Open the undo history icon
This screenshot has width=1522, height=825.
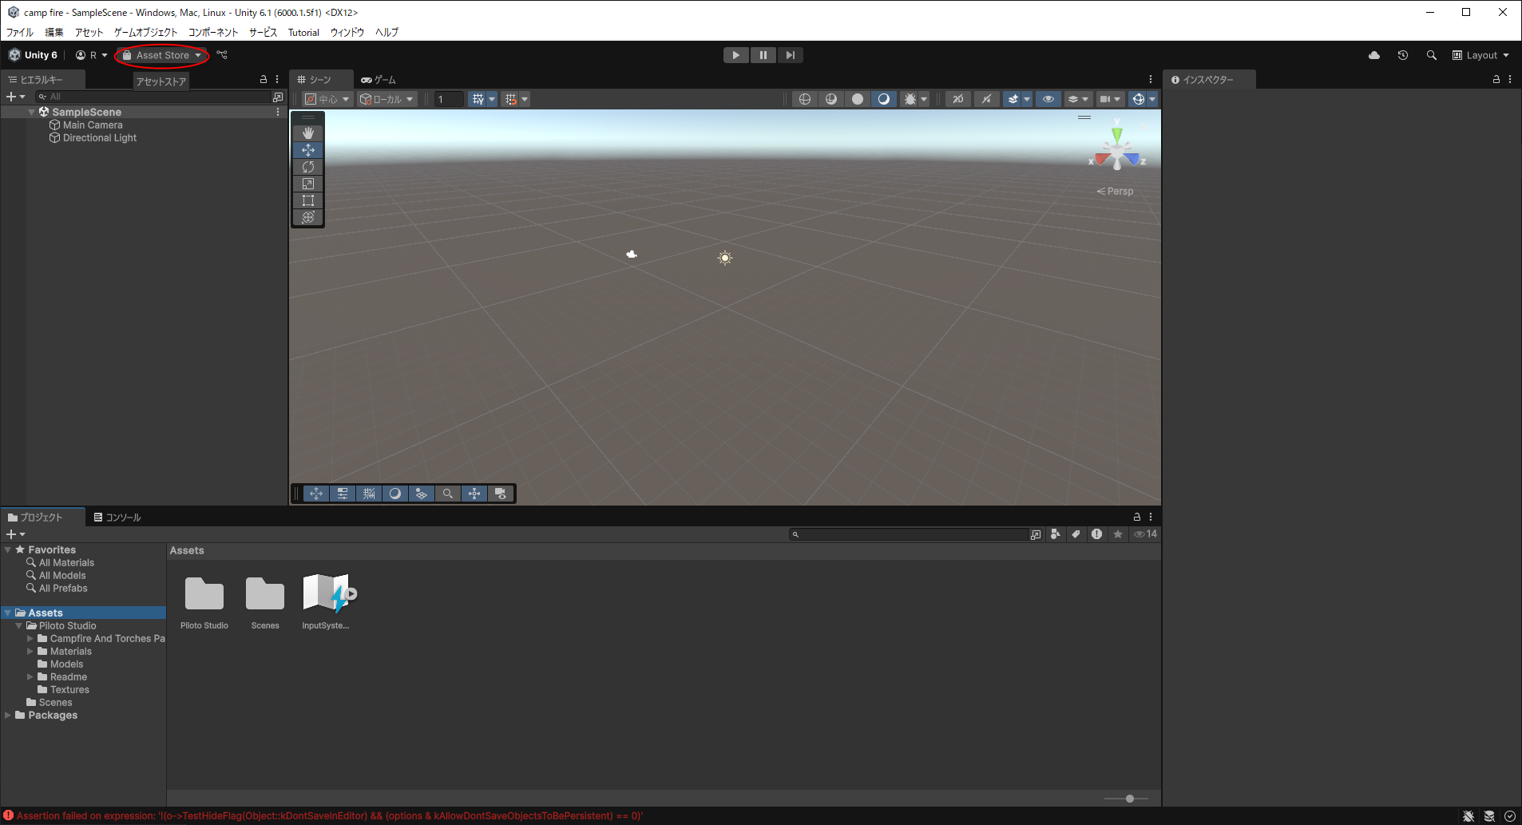[1403, 55]
